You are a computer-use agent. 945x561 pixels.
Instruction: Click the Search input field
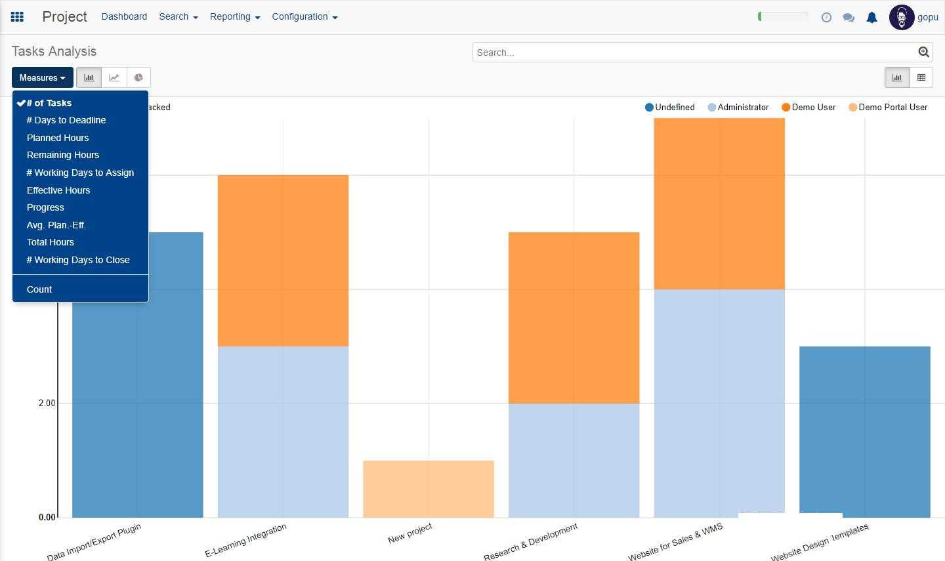pyautogui.click(x=694, y=52)
